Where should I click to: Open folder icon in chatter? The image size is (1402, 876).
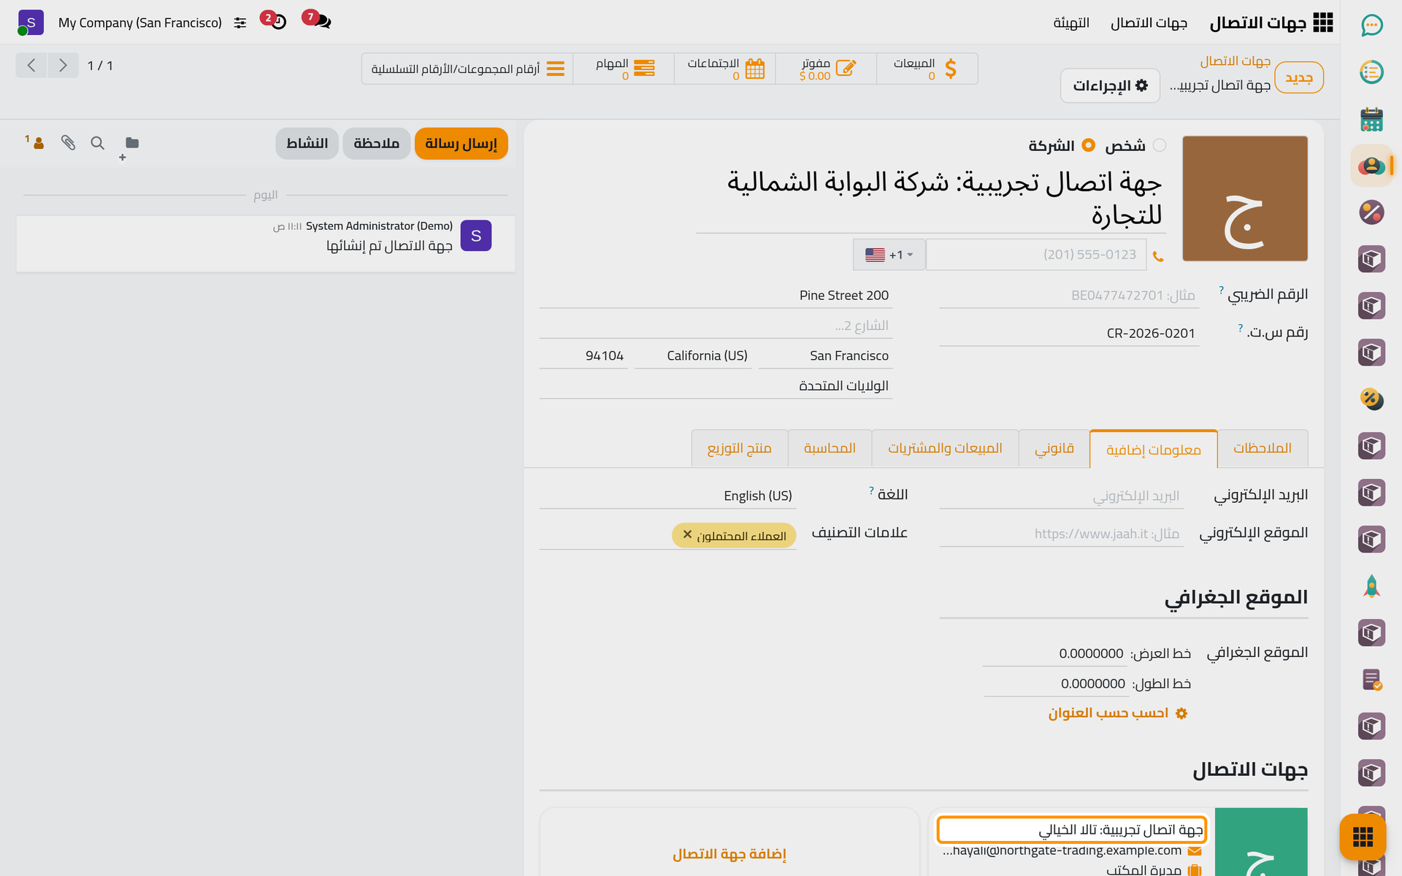tap(131, 143)
